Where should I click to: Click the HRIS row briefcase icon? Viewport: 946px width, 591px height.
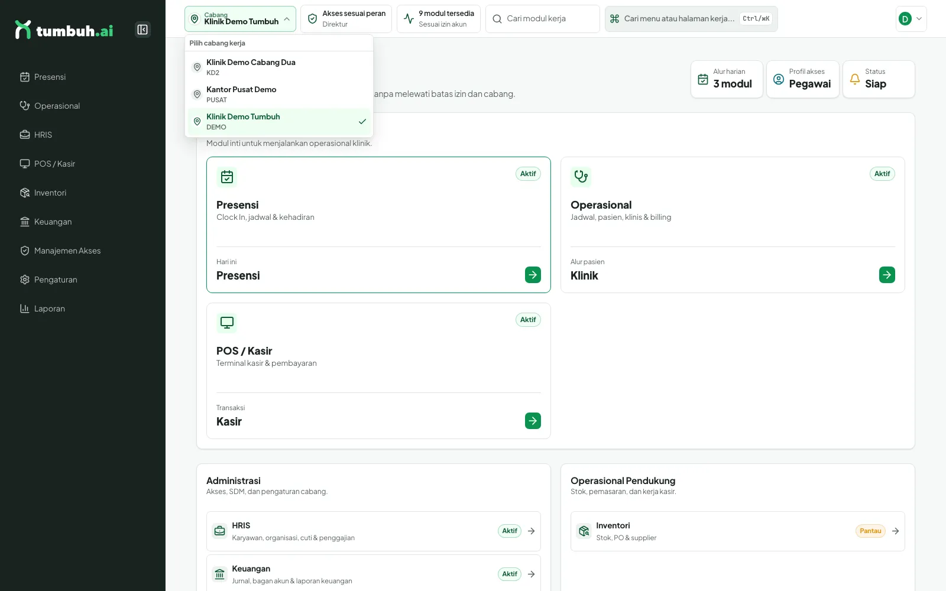coord(219,531)
